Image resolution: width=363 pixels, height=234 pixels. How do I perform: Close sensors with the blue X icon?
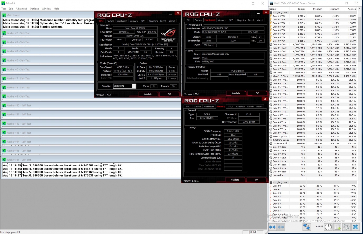tap(355, 227)
